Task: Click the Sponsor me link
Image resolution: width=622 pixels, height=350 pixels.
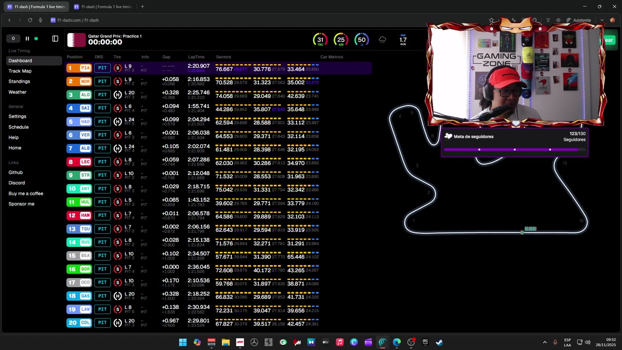Action: point(21,204)
